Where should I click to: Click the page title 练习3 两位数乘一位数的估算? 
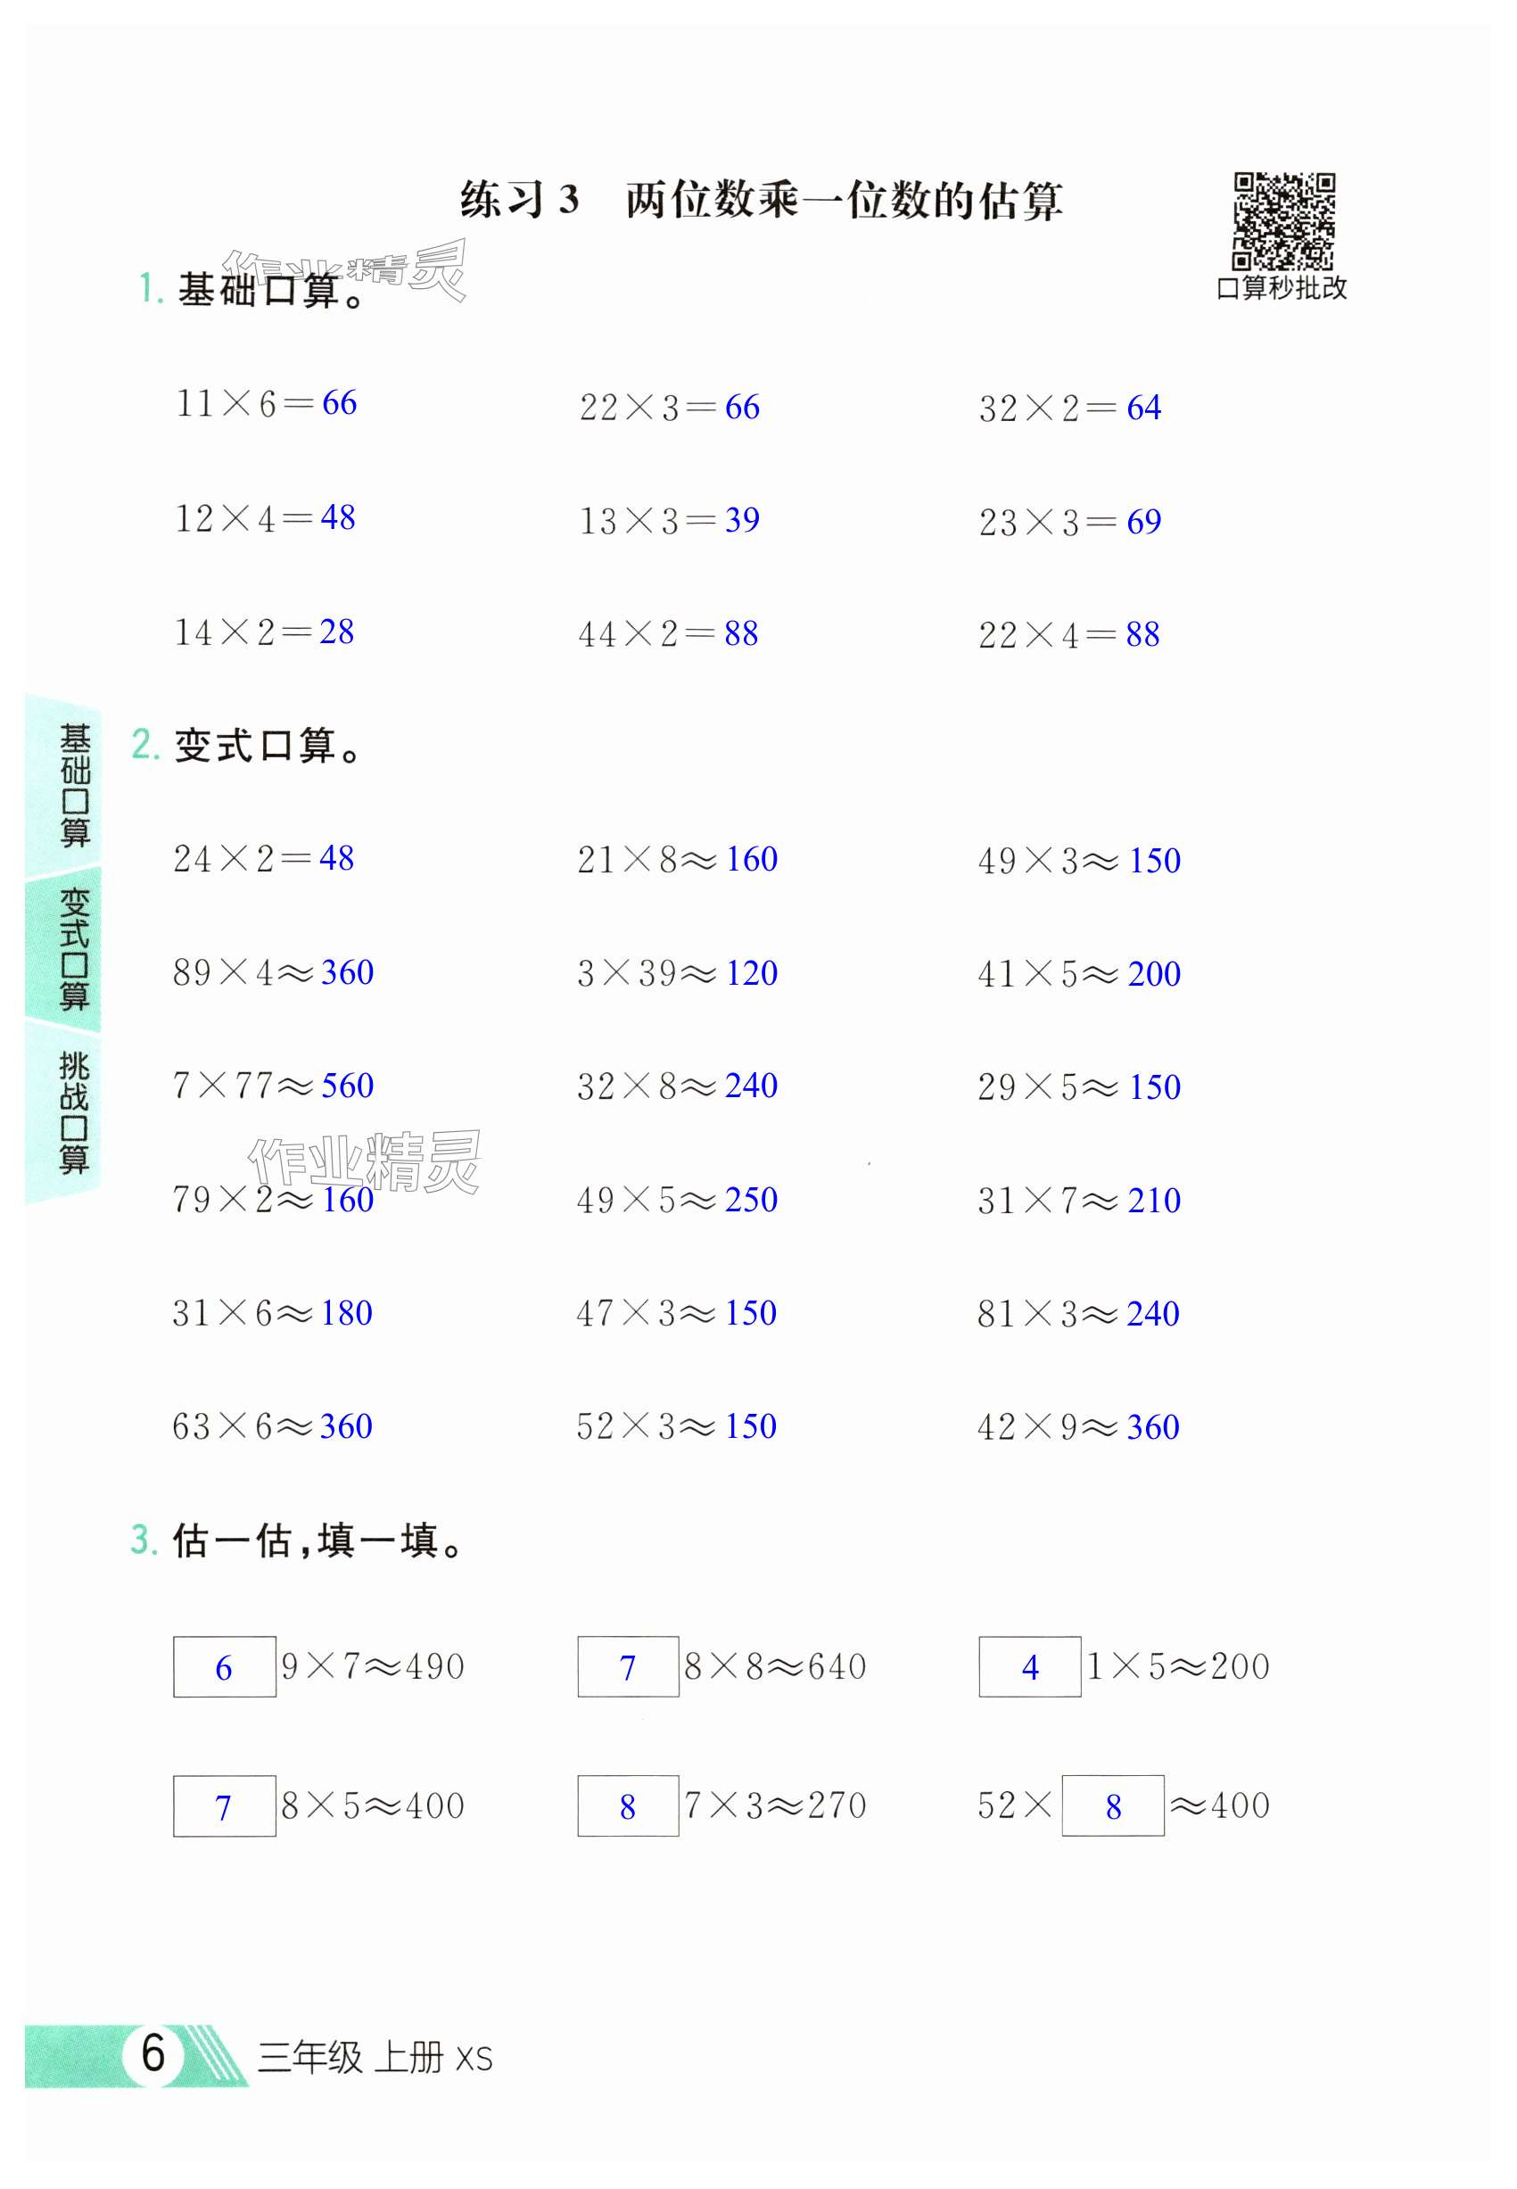pos(761,201)
